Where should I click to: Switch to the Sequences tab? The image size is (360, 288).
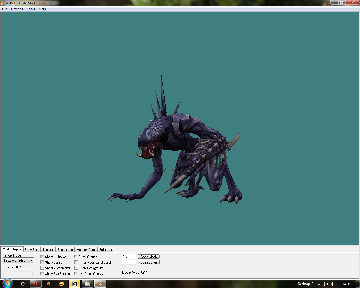(65, 250)
